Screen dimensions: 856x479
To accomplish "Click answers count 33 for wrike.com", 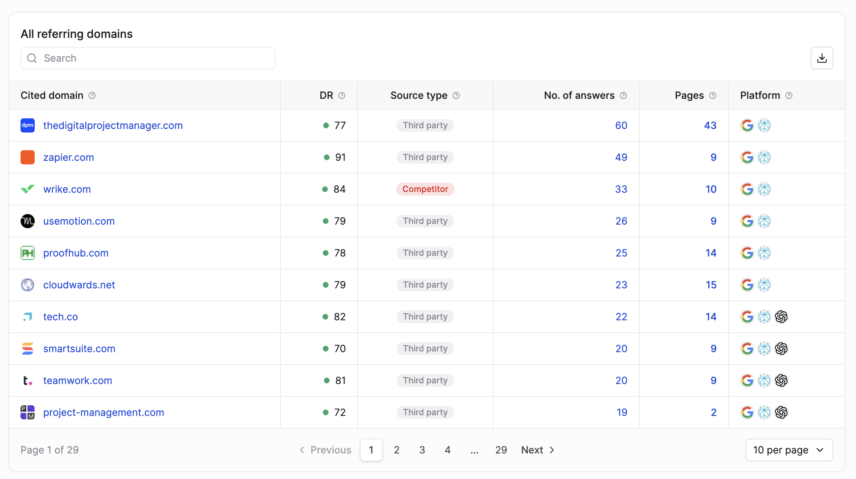I will pos(621,189).
